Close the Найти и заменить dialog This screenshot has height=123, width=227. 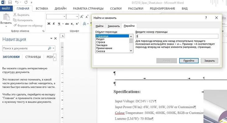pyautogui.click(x=216, y=18)
